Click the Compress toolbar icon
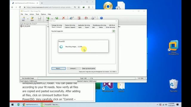 (x=79, y=18)
